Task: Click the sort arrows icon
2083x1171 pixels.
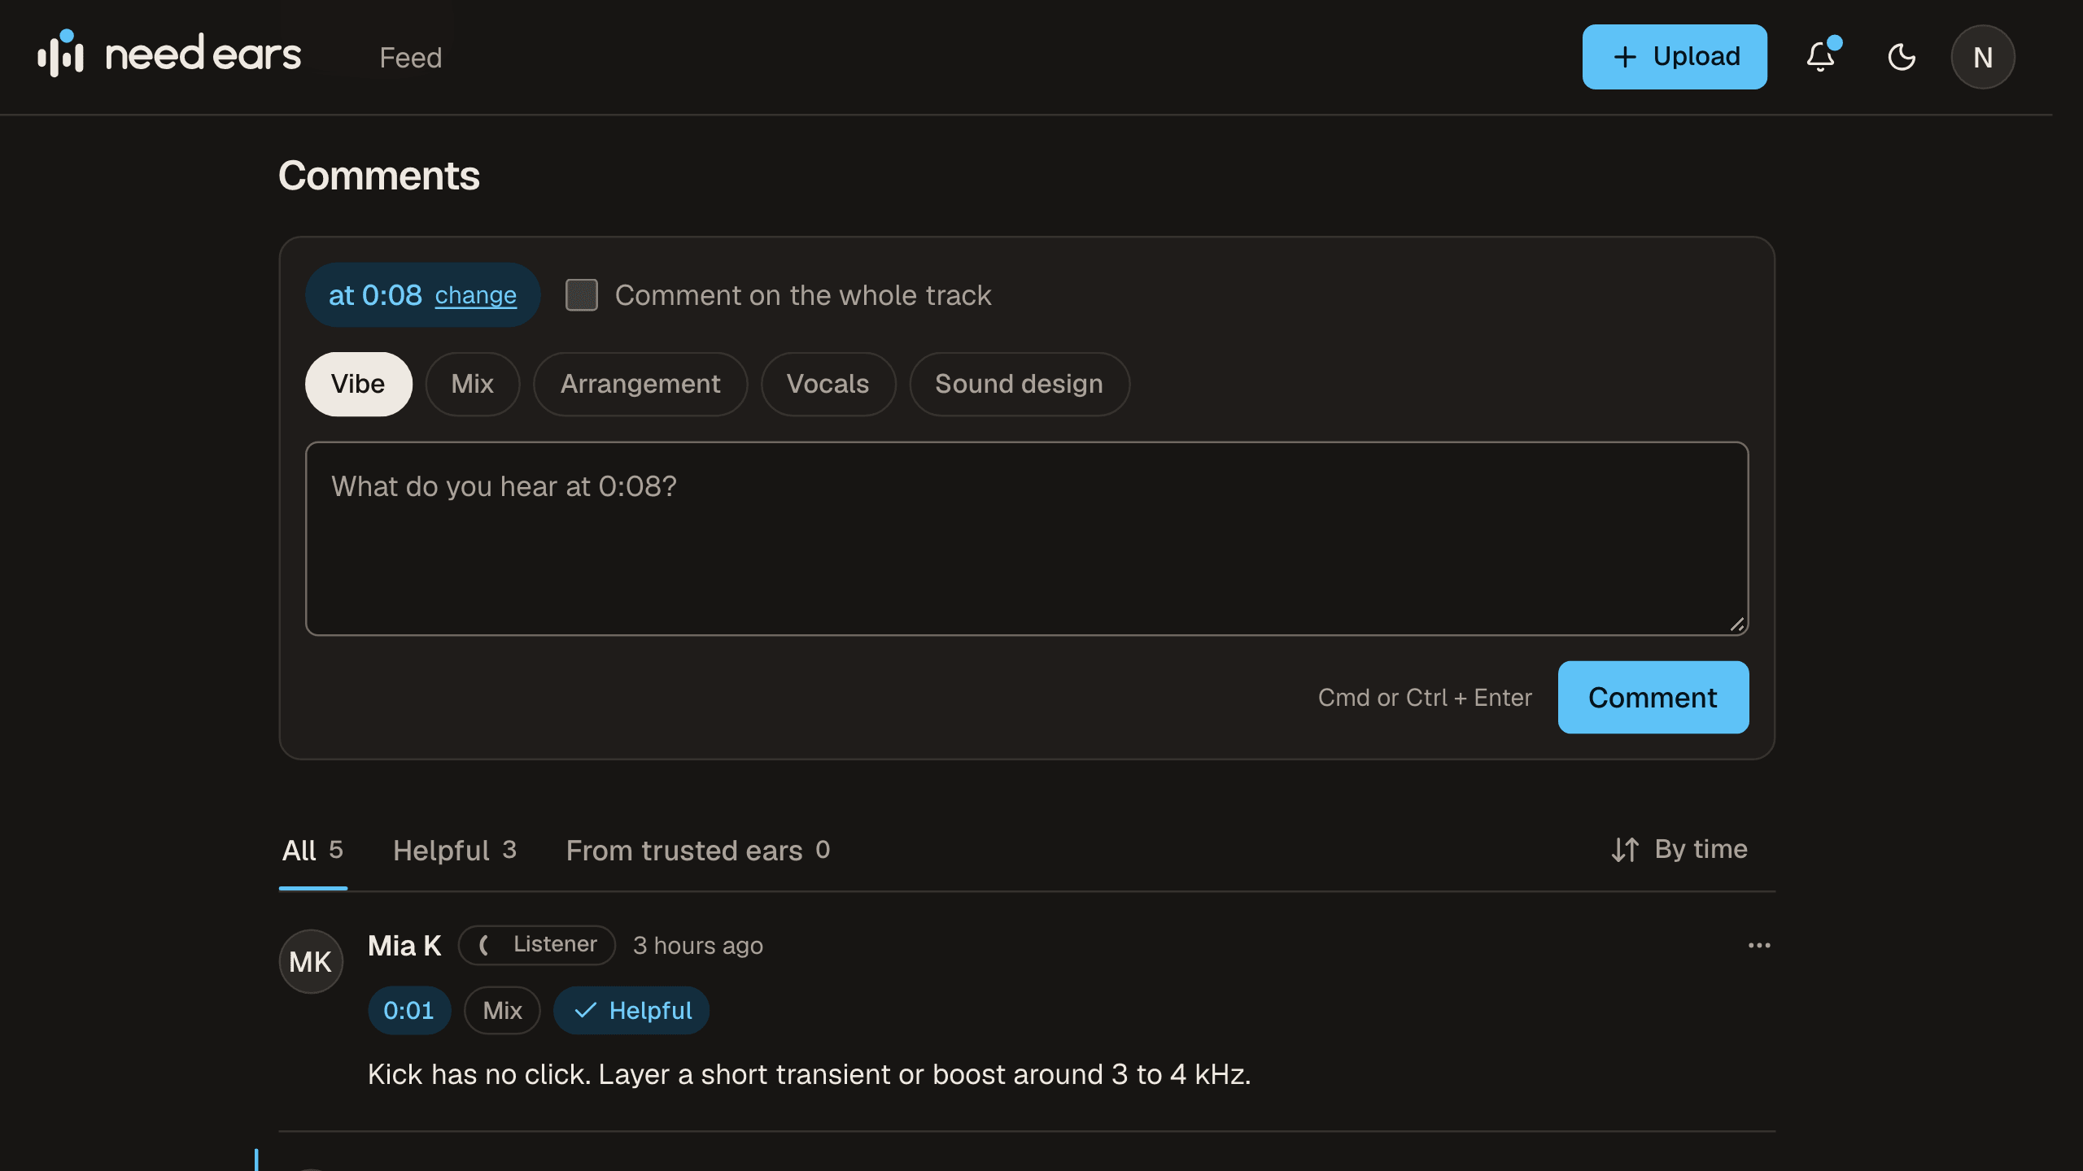Action: point(1625,850)
